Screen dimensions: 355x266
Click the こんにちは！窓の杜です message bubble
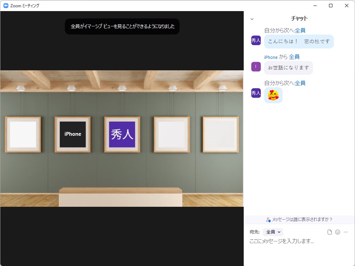coord(299,41)
